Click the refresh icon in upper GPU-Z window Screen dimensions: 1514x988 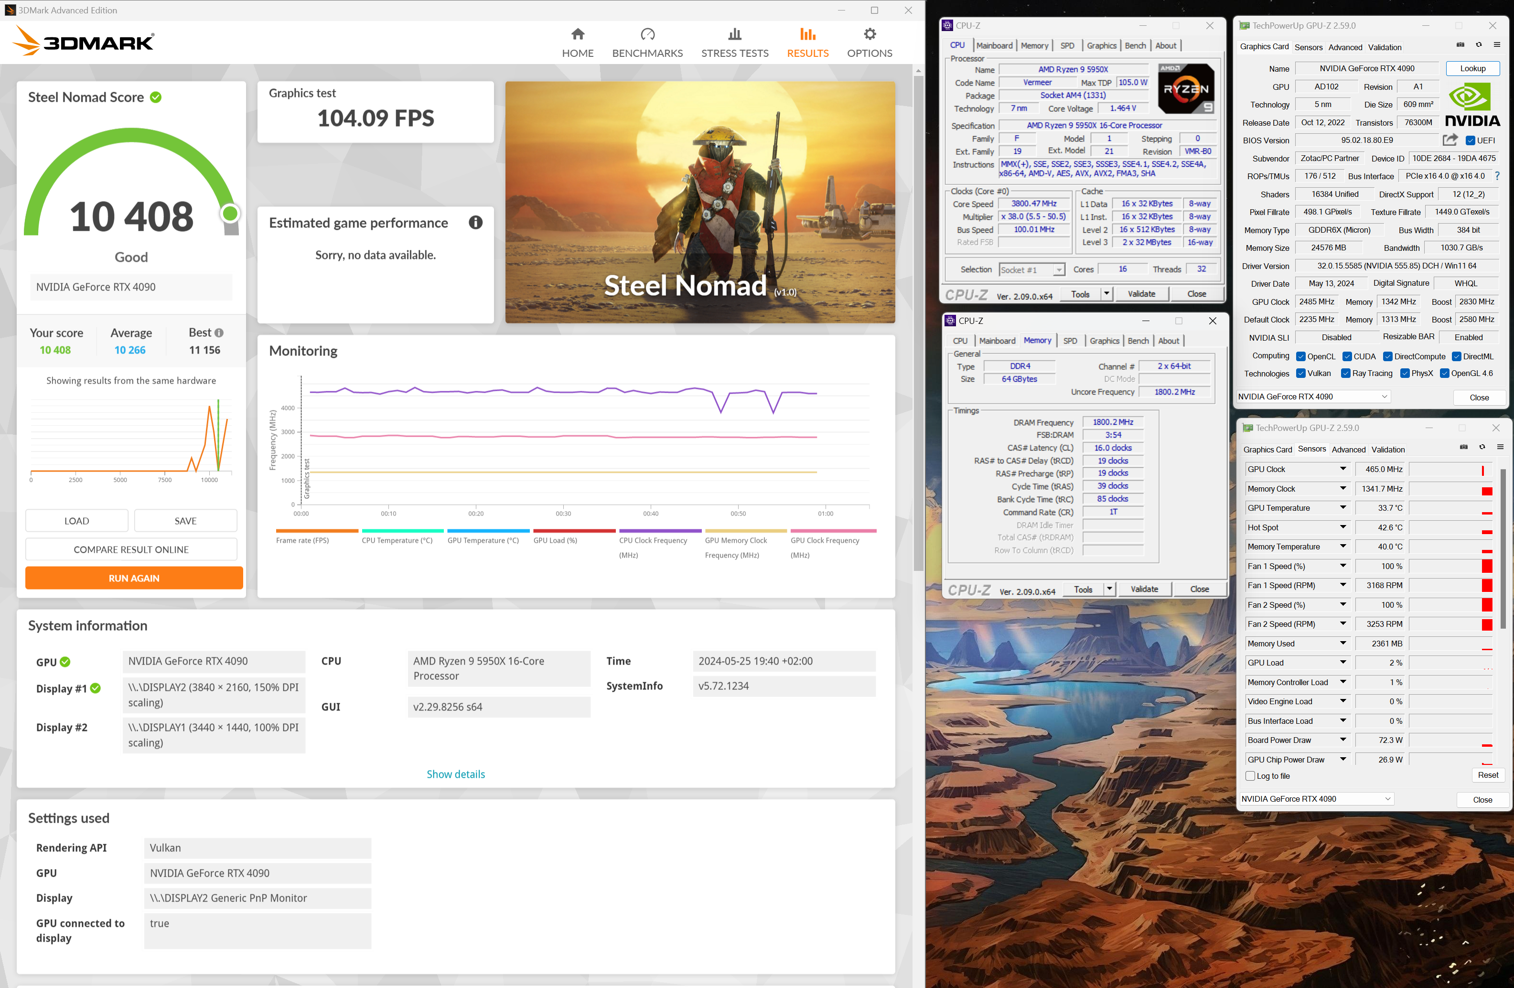1478,45
